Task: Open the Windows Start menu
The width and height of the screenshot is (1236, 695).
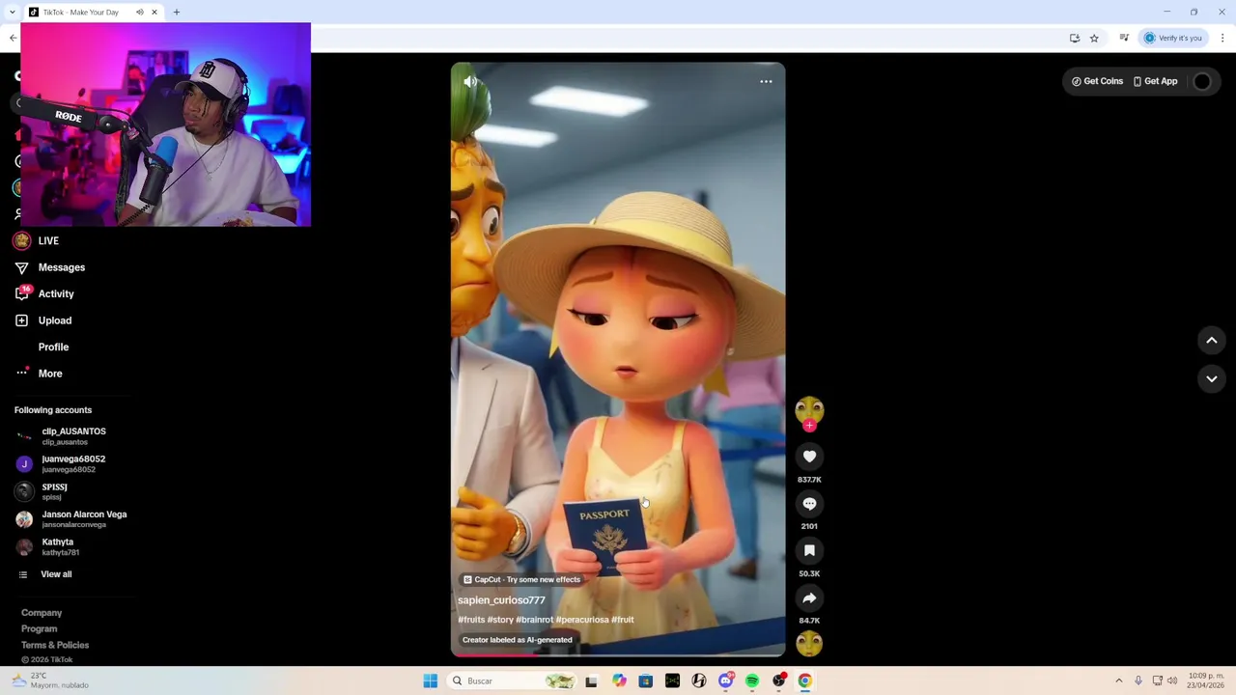Action: 430,681
